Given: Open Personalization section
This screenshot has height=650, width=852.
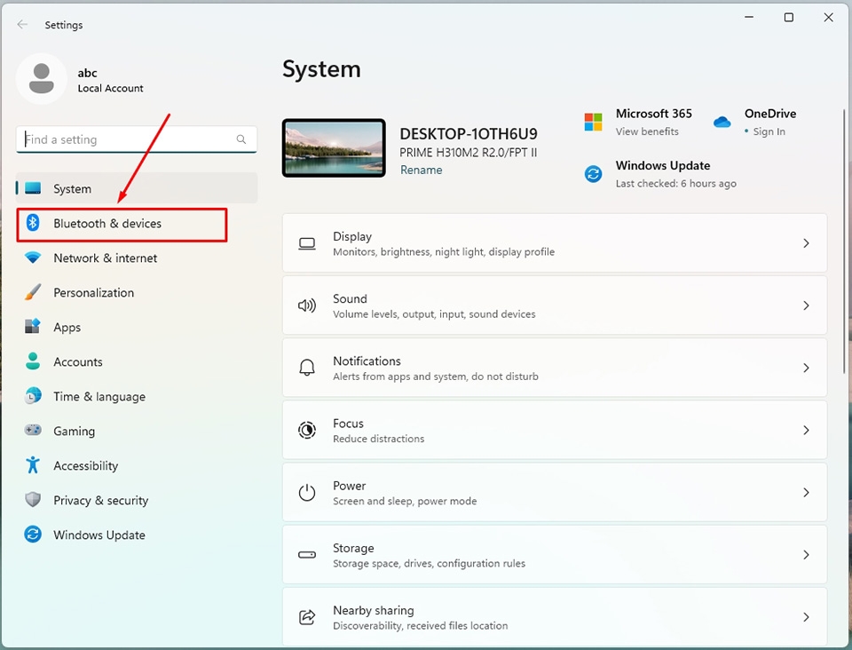Looking at the screenshot, I should [137, 292].
